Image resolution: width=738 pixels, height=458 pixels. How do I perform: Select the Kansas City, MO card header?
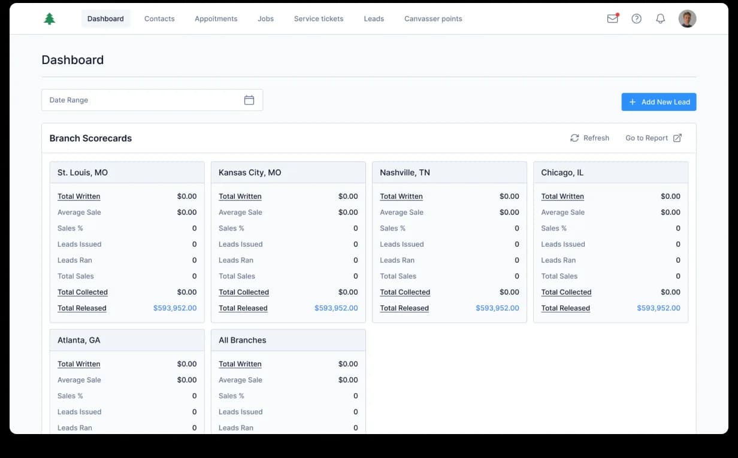tap(288, 172)
